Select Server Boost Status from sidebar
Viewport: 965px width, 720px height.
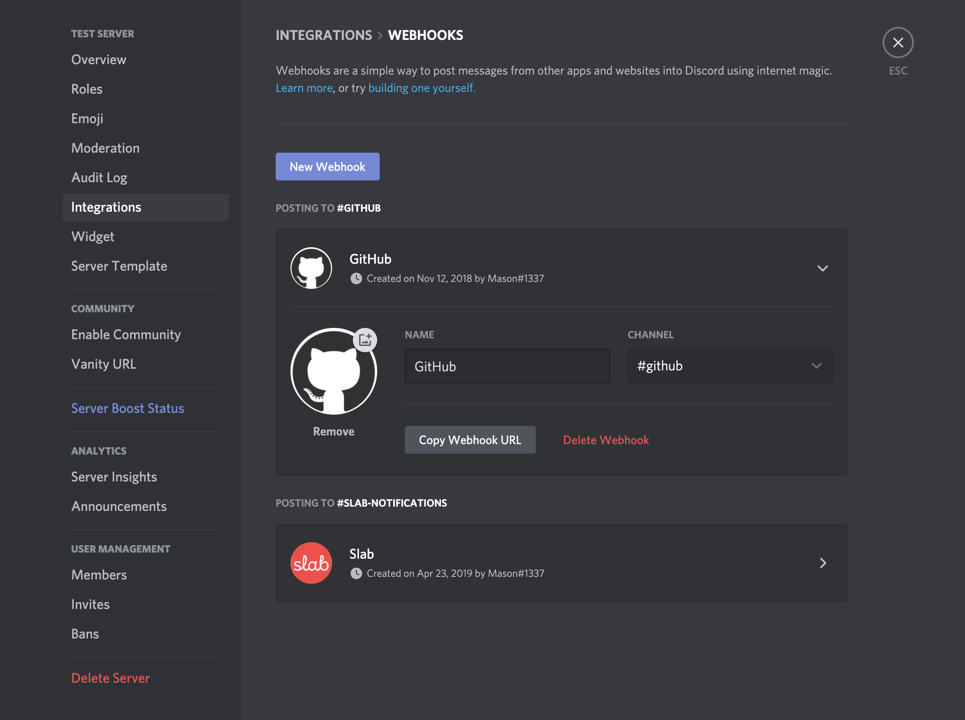pyautogui.click(x=127, y=408)
